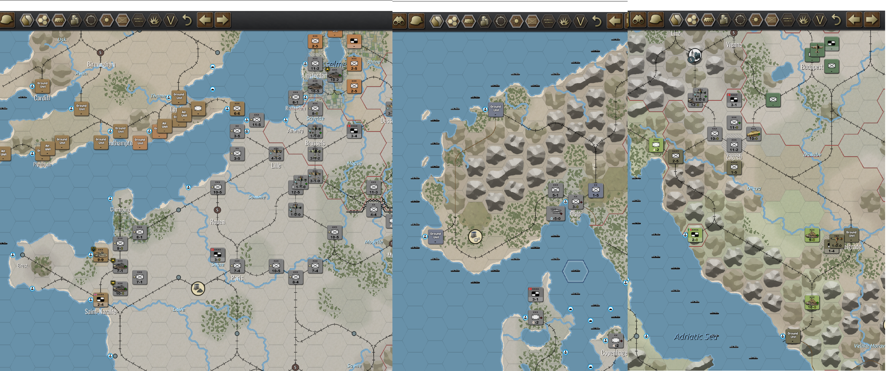Click the crosshair icon in the Balkans map toolbar
The width and height of the screenshot is (889, 371).
(740, 20)
